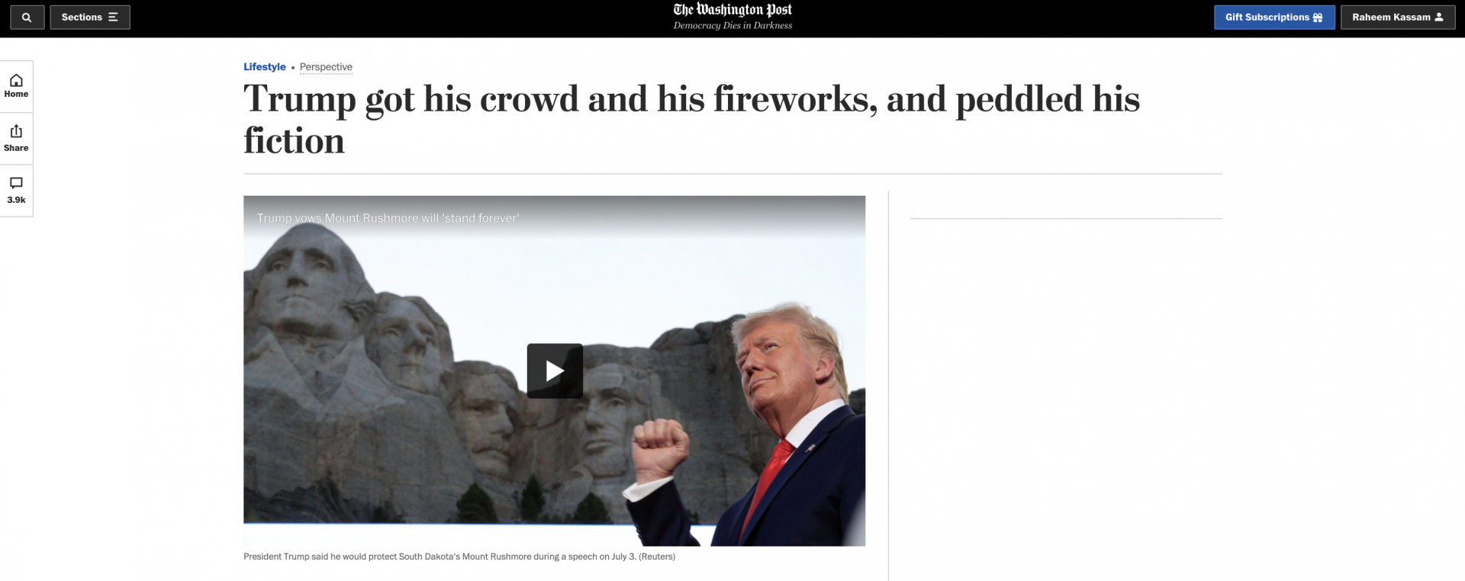Go to The Washington Post homepage logo
This screenshot has width=1465, height=581.
point(732,10)
